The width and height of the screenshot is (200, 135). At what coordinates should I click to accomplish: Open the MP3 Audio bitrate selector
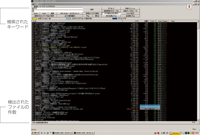pos(70,13)
